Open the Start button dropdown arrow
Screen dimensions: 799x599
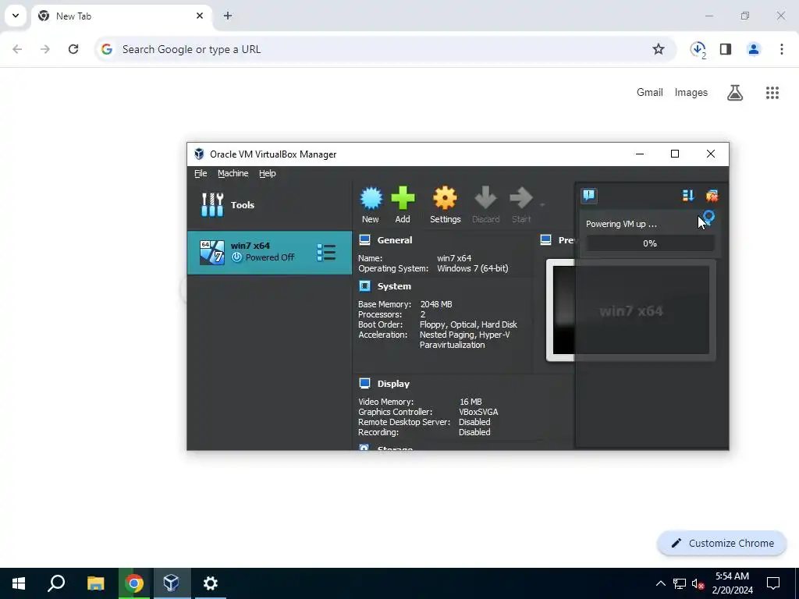point(543,205)
